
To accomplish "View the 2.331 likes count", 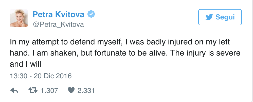I will [x=86, y=90].
